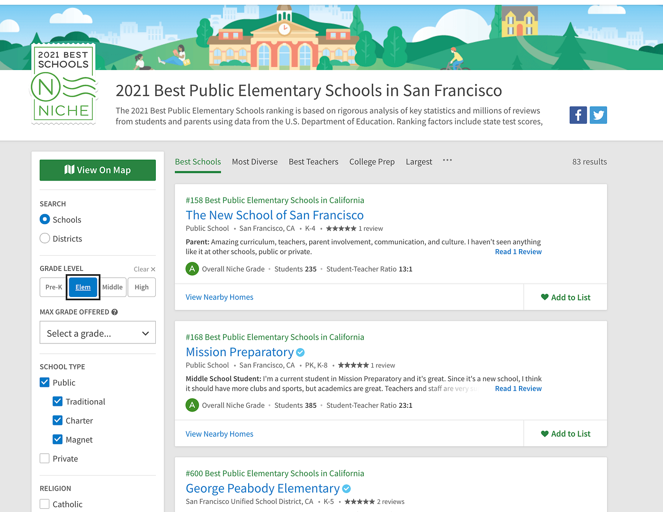663x512 pixels.
Task: Click Mission Preparatory verified badge
Action: pos(300,352)
